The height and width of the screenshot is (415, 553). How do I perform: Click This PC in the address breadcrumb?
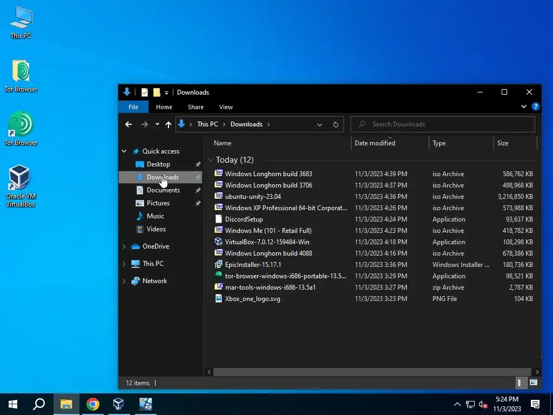207,124
